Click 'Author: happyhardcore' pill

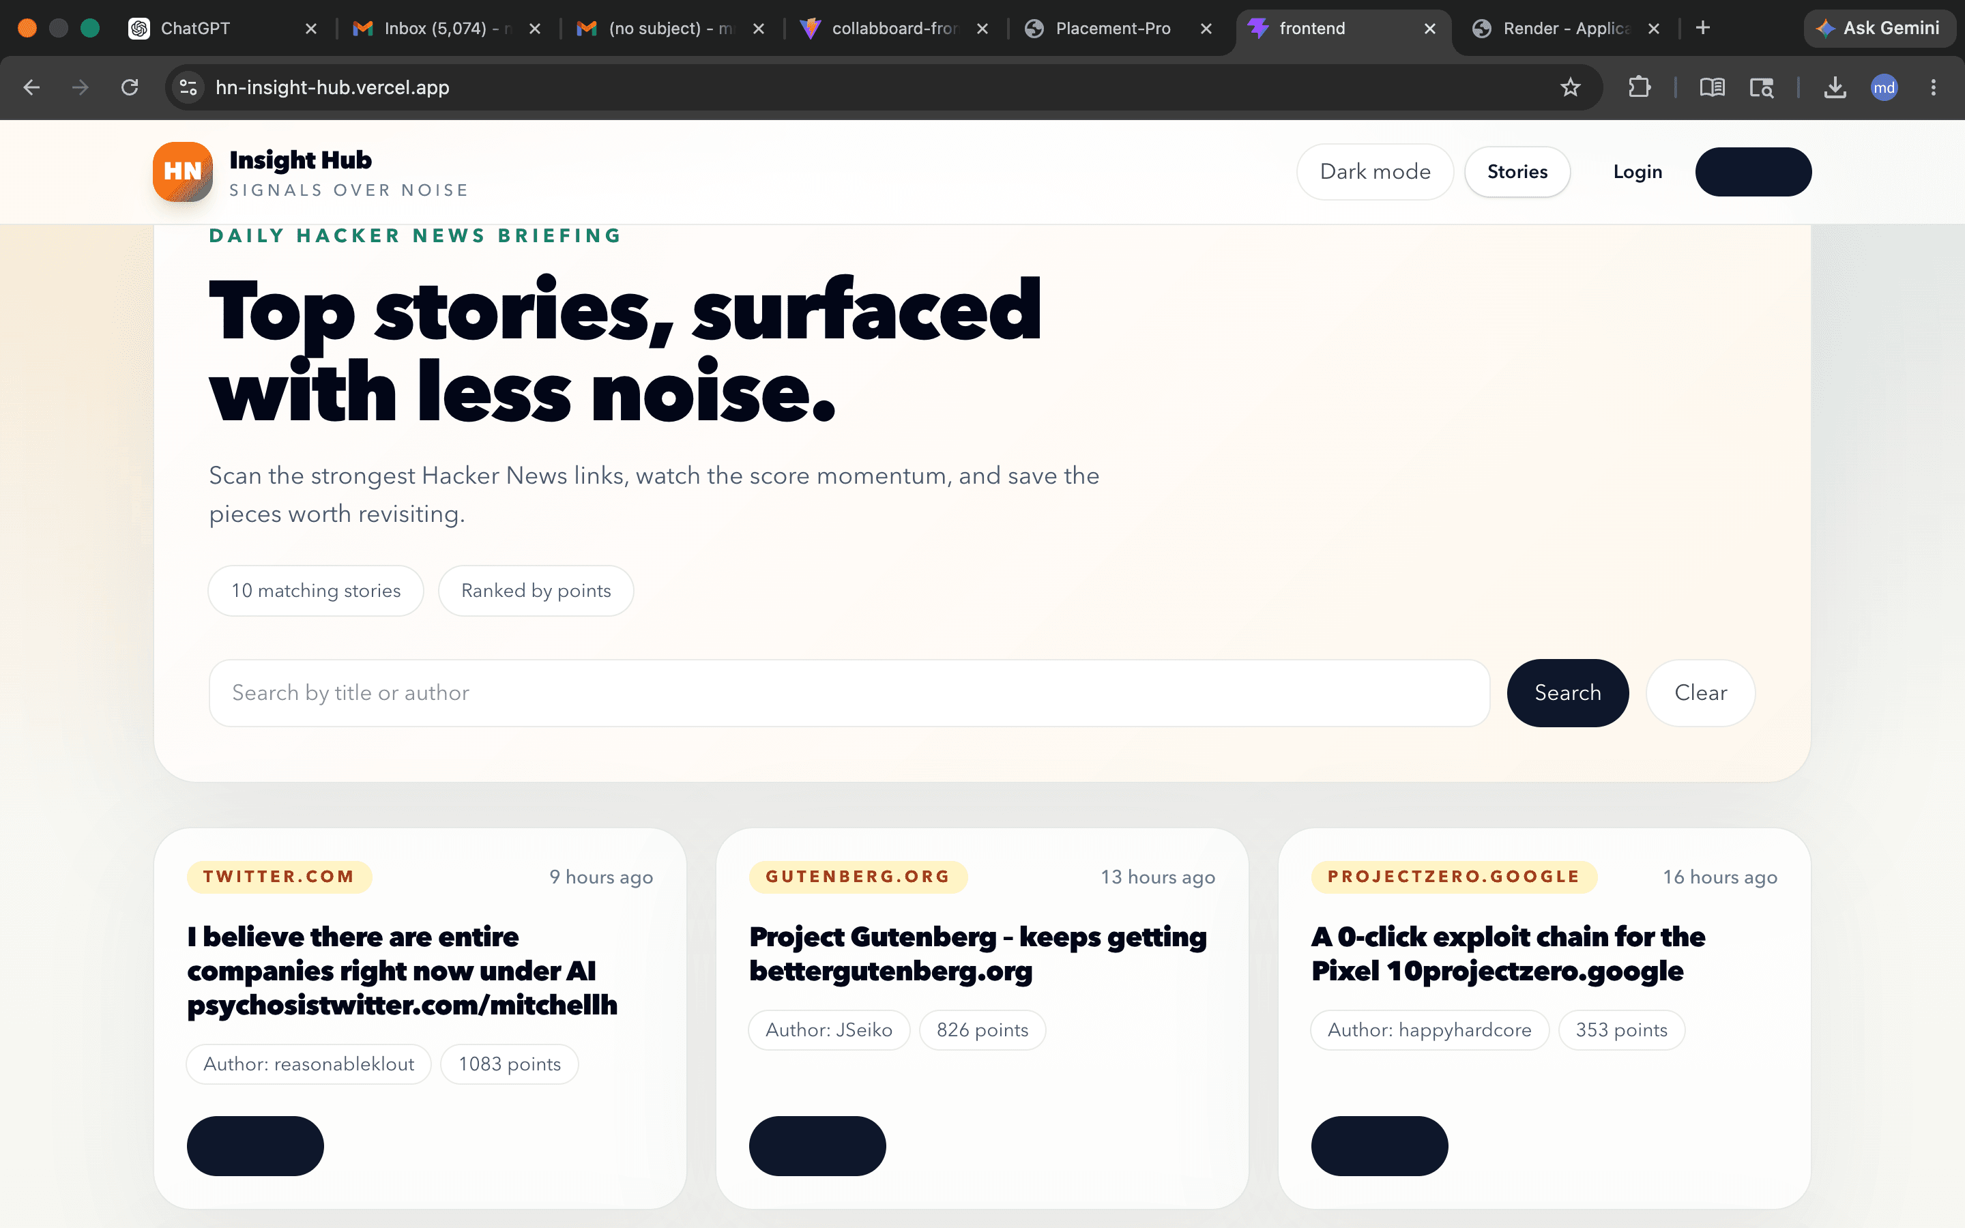pyautogui.click(x=1430, y=1030)
